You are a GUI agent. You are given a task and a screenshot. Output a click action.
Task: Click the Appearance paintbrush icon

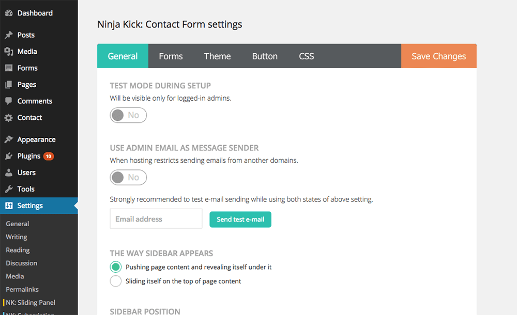click(x=9, y=139)
